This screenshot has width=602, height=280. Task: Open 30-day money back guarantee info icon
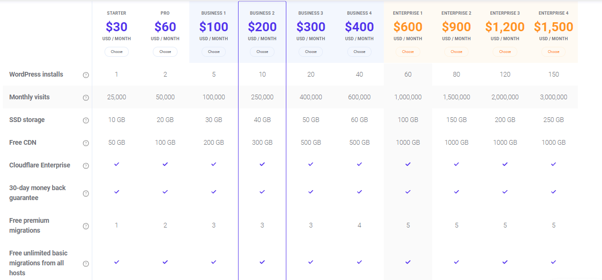(86, 193)
